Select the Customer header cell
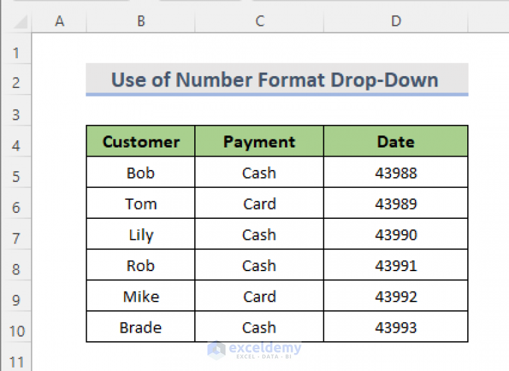This screenshot has width=509, height=371. pyautogui.click(x=141, y=142)
